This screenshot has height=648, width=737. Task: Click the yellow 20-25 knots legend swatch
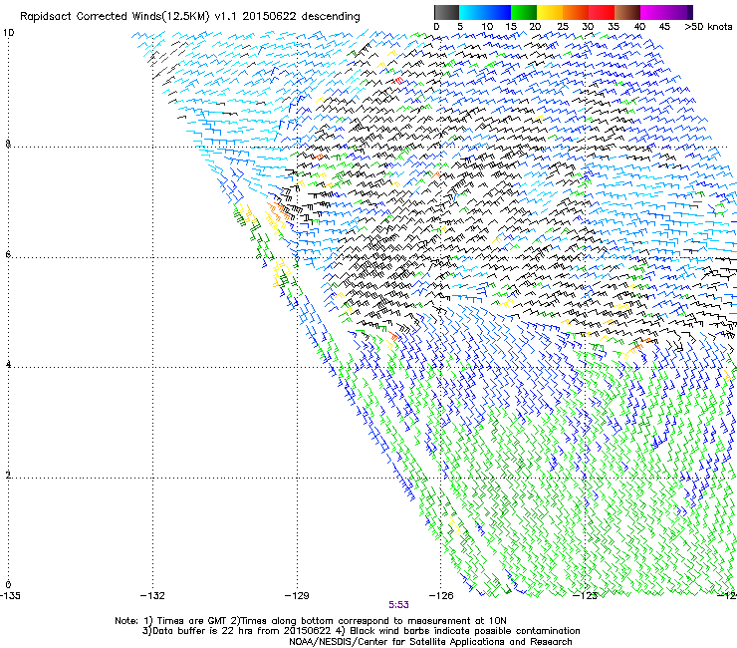point(550,12)
